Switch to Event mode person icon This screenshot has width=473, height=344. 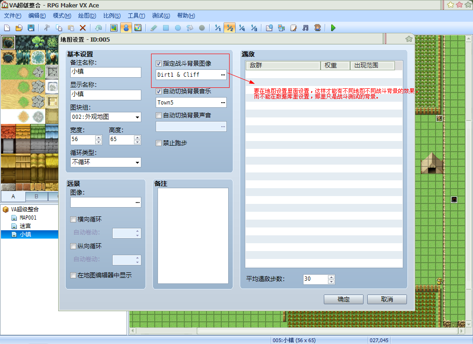pyautogui.click(x=126, y=28)
